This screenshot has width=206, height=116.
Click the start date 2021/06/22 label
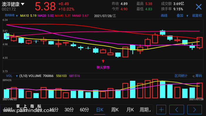click(x=10, y=99)
